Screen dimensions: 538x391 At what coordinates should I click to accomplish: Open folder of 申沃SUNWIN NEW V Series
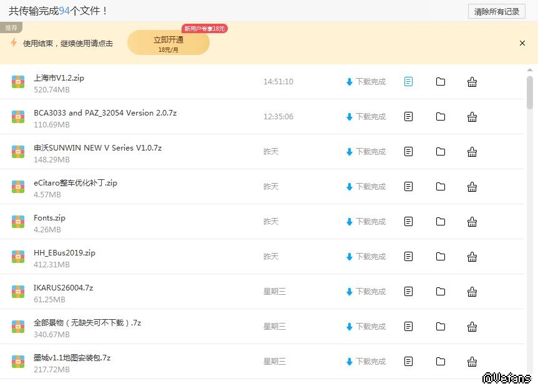click(441, 152)
